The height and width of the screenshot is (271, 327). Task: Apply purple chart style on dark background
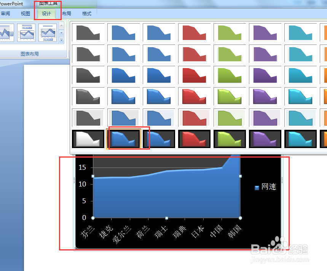click(265, 139)
